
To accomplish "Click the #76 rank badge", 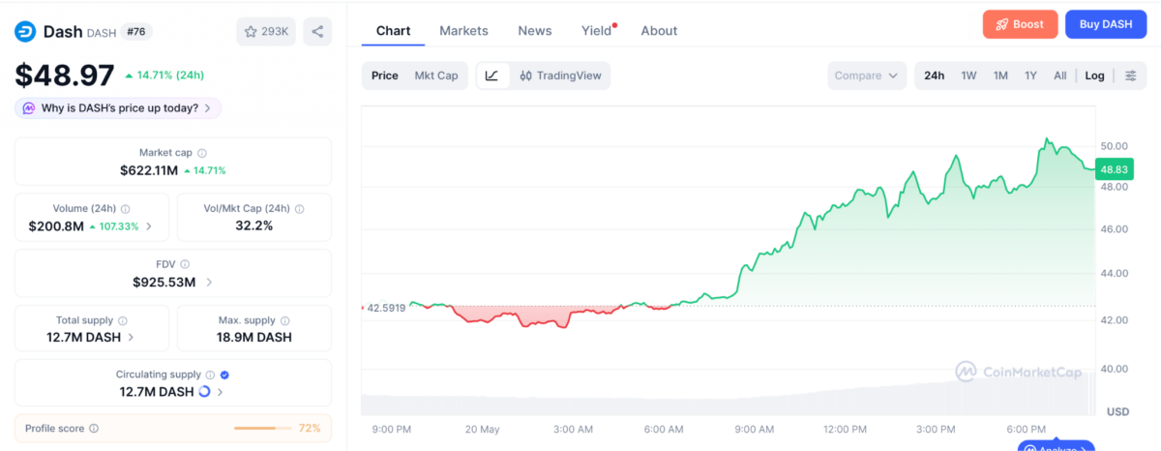I will coord(137,32).
